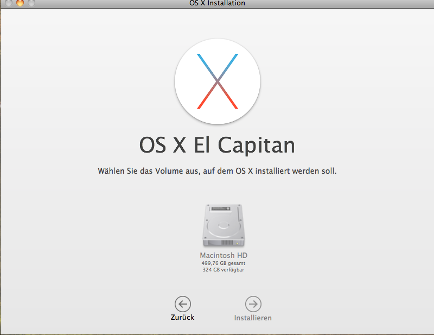Click the Installieren label

click(x=253, y=318)
